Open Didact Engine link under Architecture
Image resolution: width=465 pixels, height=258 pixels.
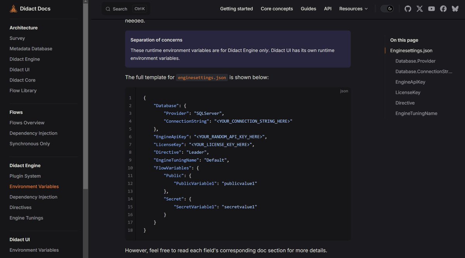coord(25,59)
